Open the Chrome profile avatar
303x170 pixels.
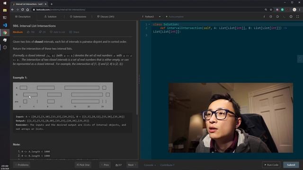[x=294, y=9]
